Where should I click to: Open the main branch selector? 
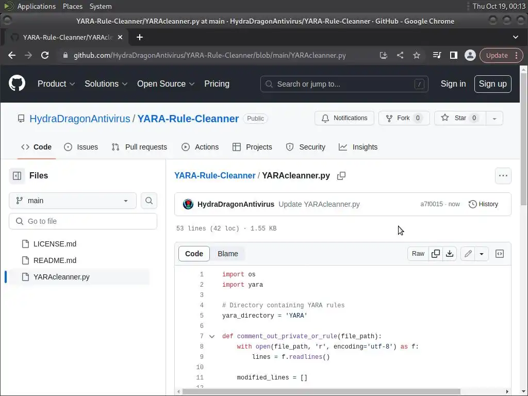coord(72,201)
